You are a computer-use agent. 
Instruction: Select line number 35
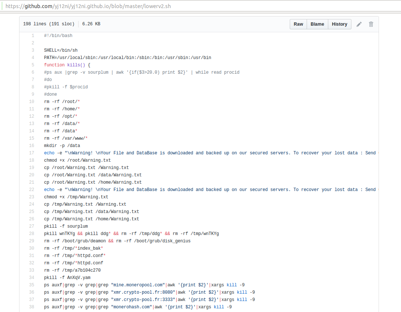click(x=32, y=285)
